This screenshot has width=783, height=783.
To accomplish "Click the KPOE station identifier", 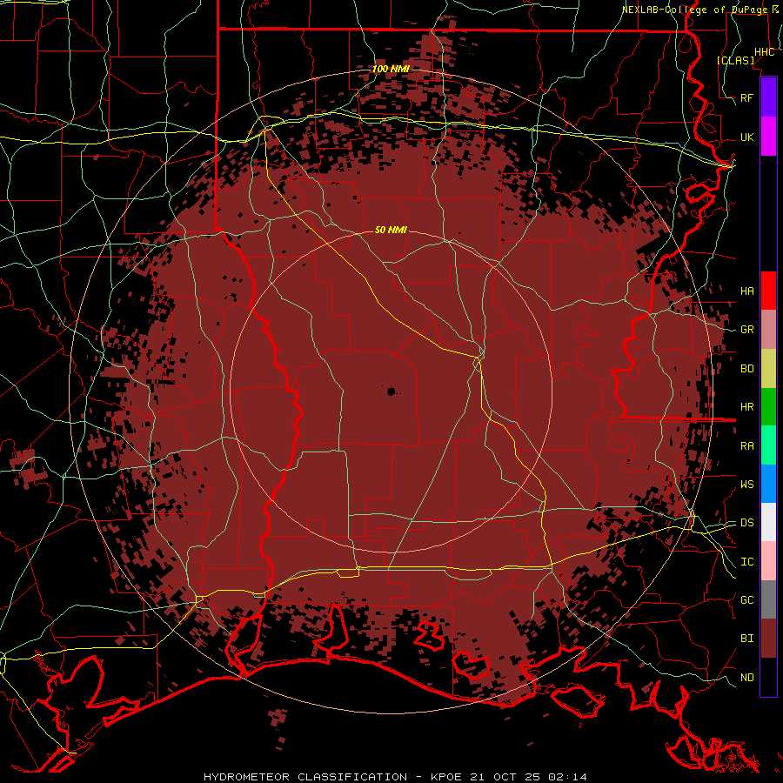I will click(x=448, y=777).
